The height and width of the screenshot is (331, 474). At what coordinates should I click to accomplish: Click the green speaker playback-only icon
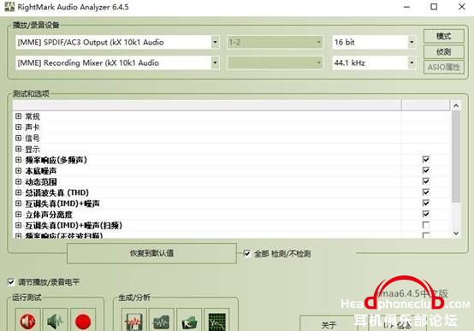(56, 321)
